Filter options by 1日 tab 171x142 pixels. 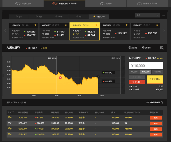coord(79,17)
